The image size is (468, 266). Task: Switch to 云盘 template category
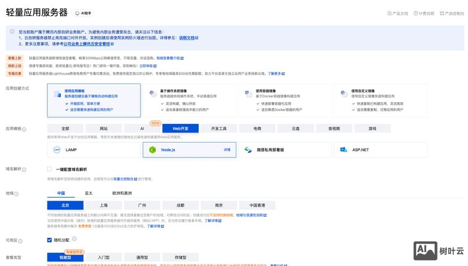tap(295, 129)
